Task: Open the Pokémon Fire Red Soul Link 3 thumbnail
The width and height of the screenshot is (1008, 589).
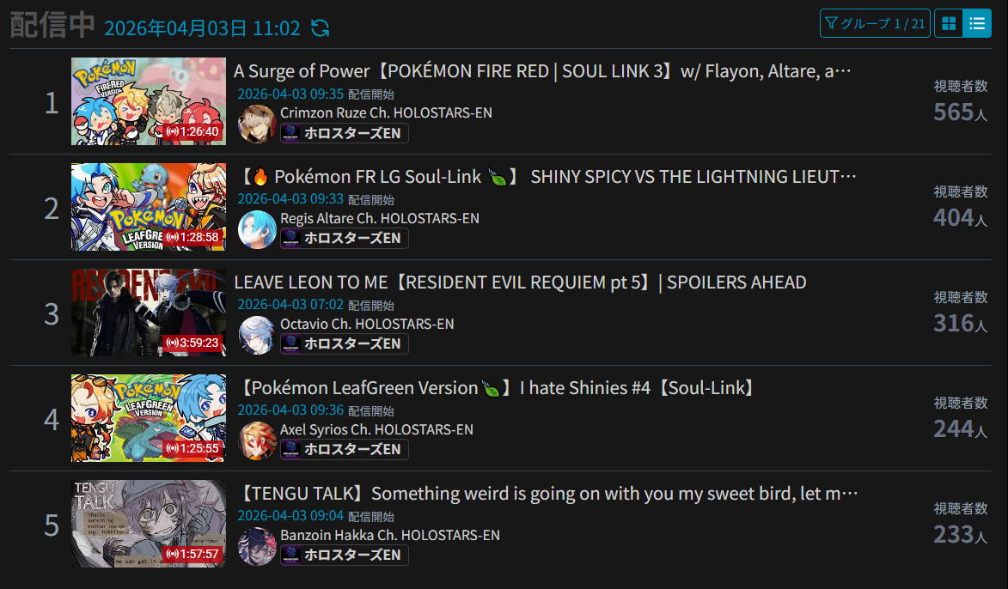Action: [149, 101]
